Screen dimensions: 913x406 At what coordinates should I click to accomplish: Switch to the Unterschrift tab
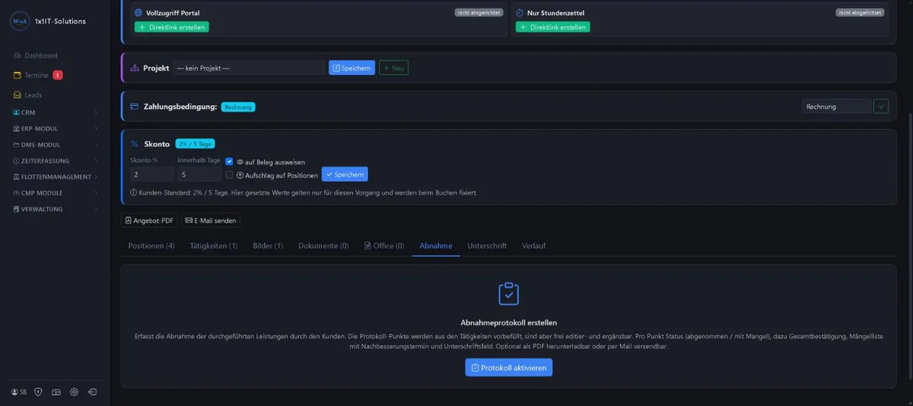487,246
